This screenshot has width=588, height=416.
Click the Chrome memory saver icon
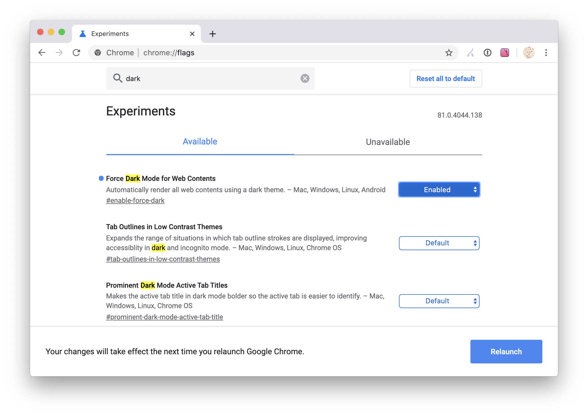click(471, 53)
